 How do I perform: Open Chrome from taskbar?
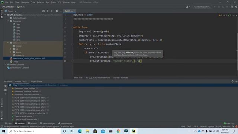pyautogui.click(x=118, y=131)
